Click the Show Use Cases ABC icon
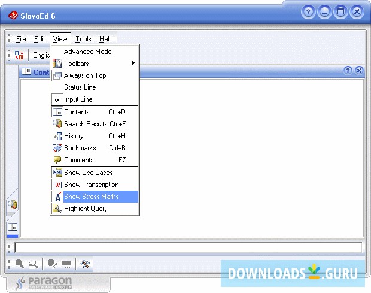This screenshot has height=293, width=371. coord(57,173)
